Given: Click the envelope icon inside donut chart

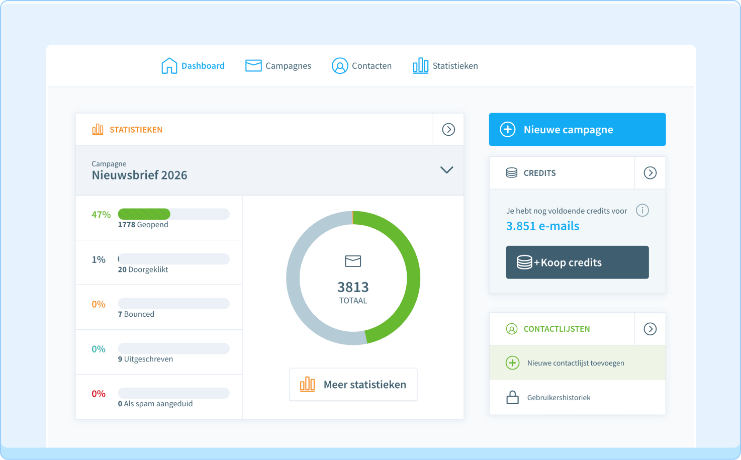Looking at the screenshot, I should pyautogui.click(x=353, y=261).
